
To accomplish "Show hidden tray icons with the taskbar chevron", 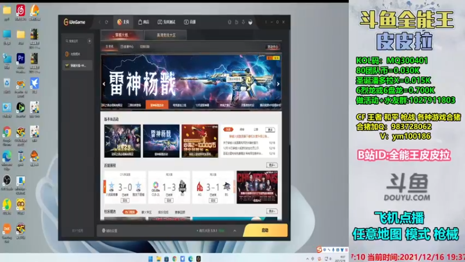I will coord(307,259).
